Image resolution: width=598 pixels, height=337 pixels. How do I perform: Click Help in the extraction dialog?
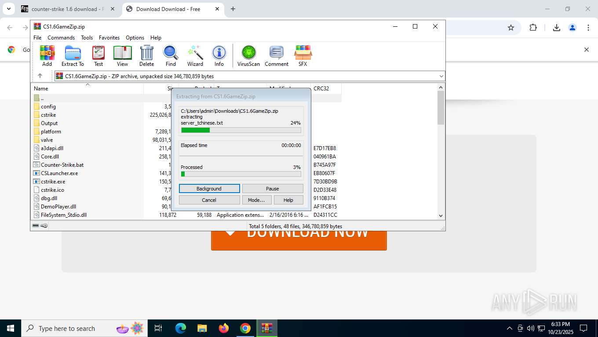(288, 200)
